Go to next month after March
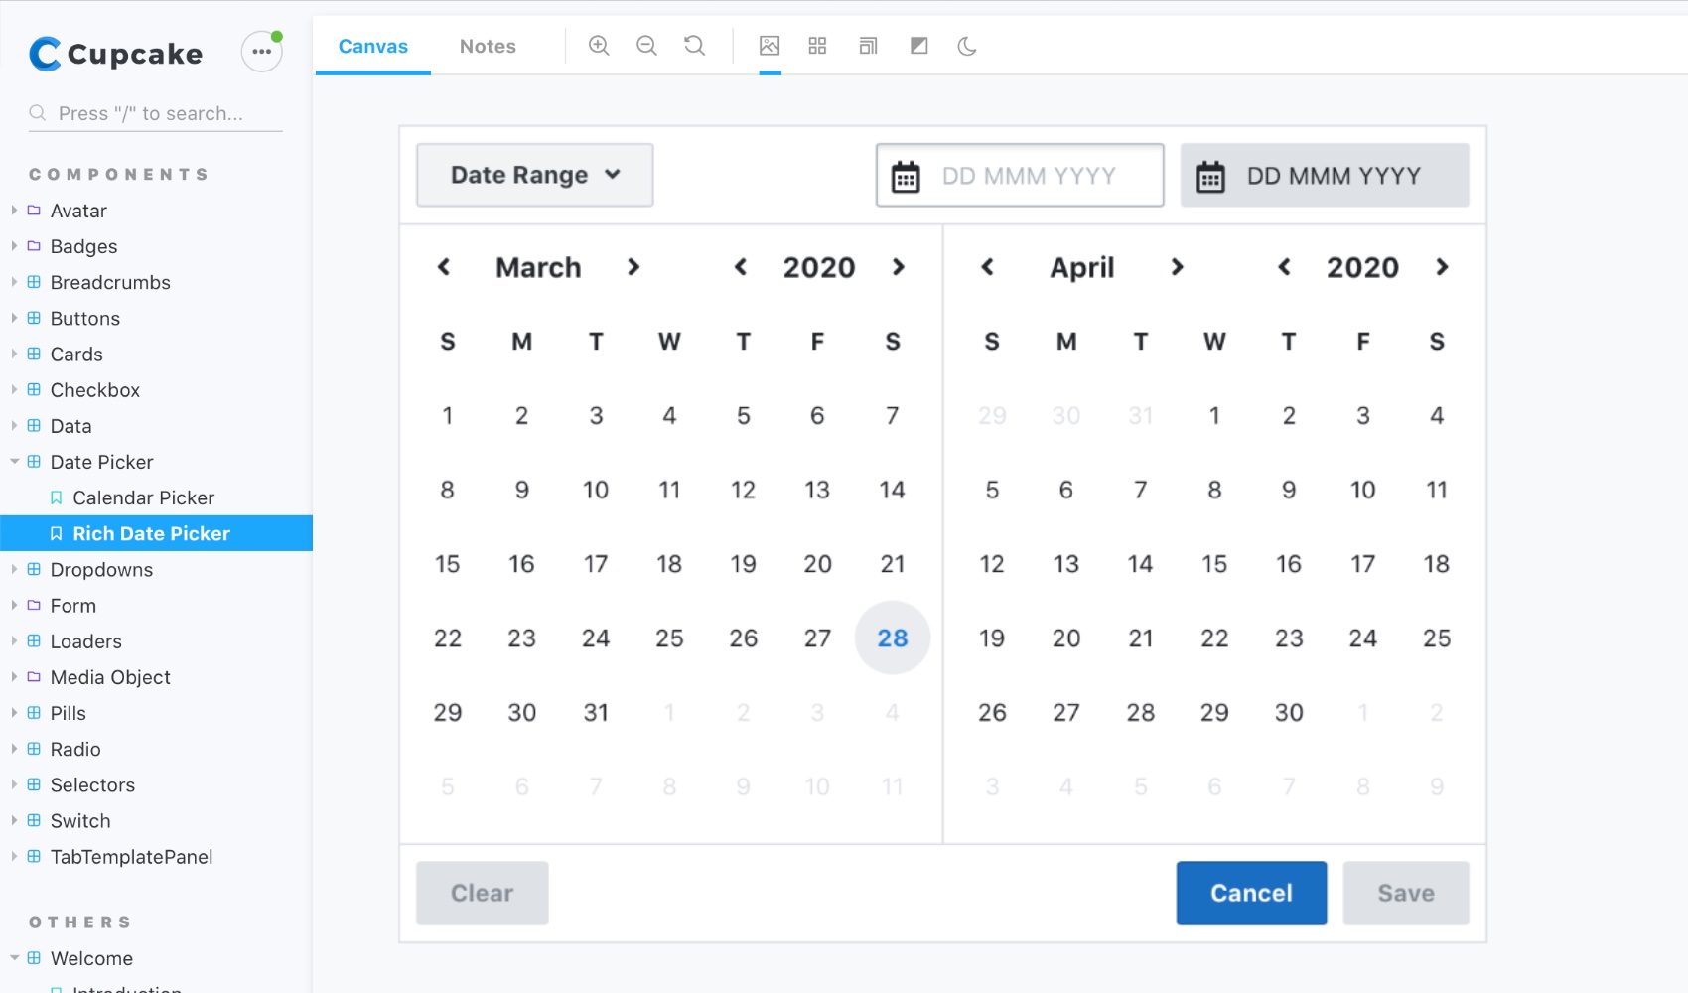The height and width of the screenshot is (993, 1688). coord(633,267)
